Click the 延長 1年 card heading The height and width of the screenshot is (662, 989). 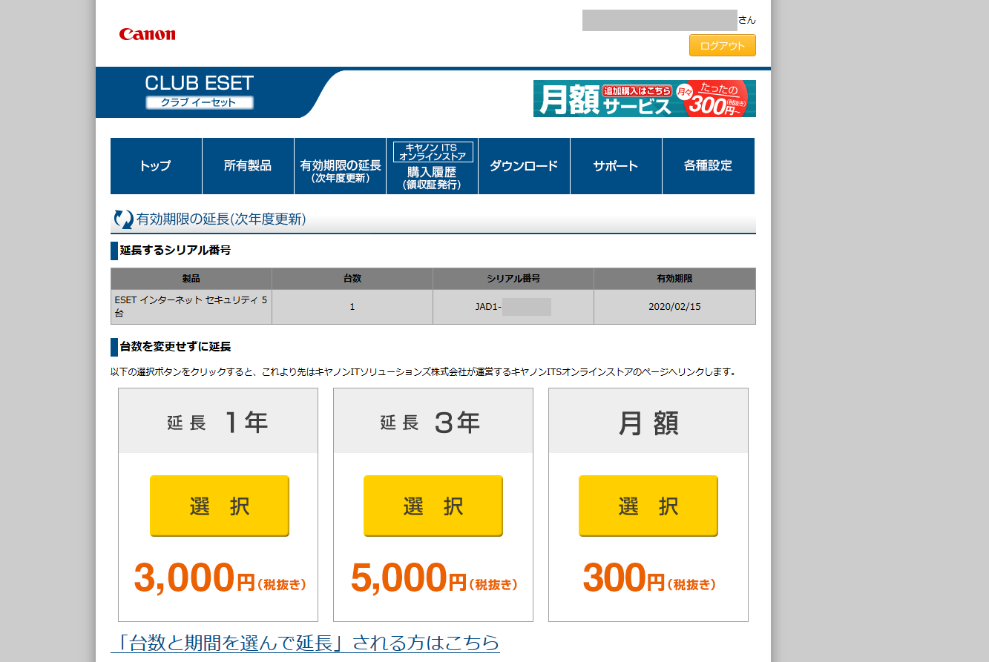[218, 422]
